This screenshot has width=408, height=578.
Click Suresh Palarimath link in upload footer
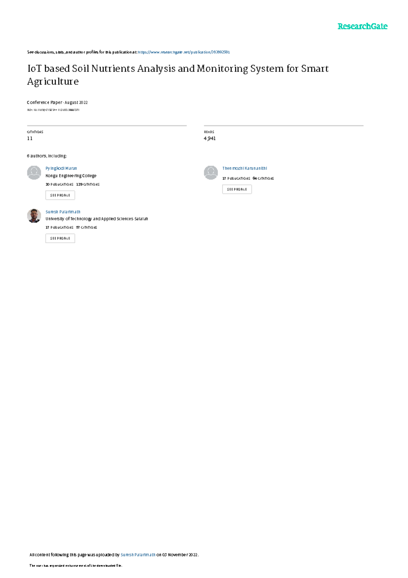[138, 555]
